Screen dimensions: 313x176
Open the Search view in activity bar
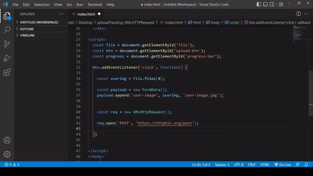[7, 30]
